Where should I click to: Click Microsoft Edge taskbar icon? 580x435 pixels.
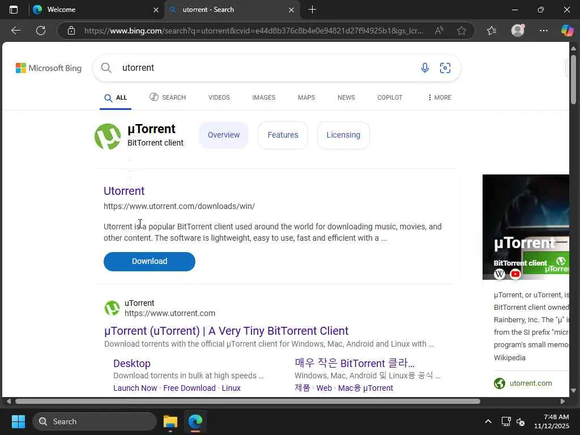[x=195, y=421]
